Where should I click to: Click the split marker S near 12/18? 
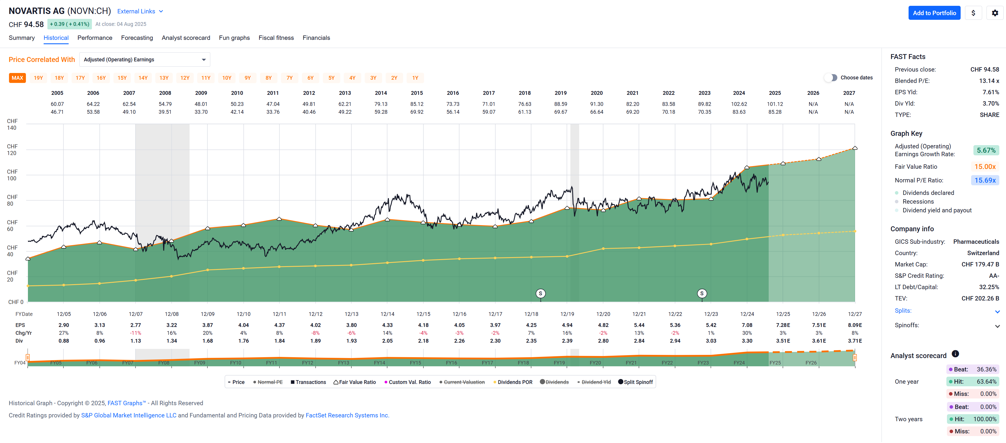tap(540, 293)
